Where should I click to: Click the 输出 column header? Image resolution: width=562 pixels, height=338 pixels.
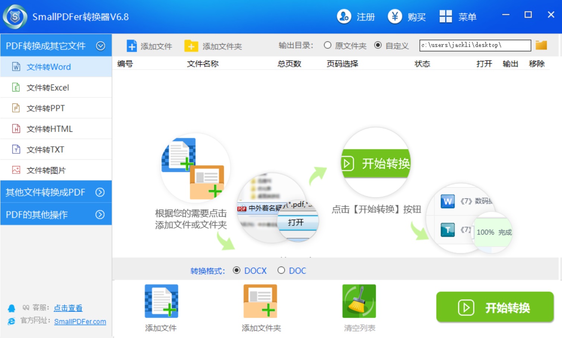coord(510,64)
